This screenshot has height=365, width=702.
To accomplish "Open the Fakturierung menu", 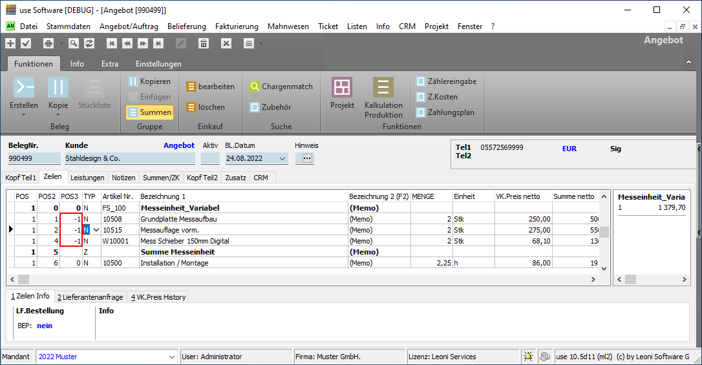I will point(235,26).
